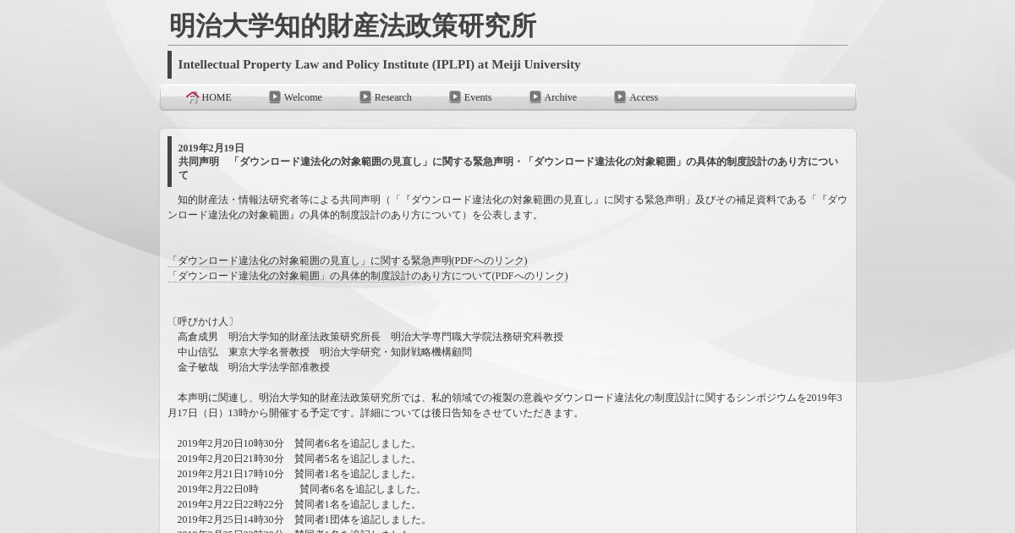Click the 〔呼びかけ人〕 label
1015x533 pixels.
point(203,321)
